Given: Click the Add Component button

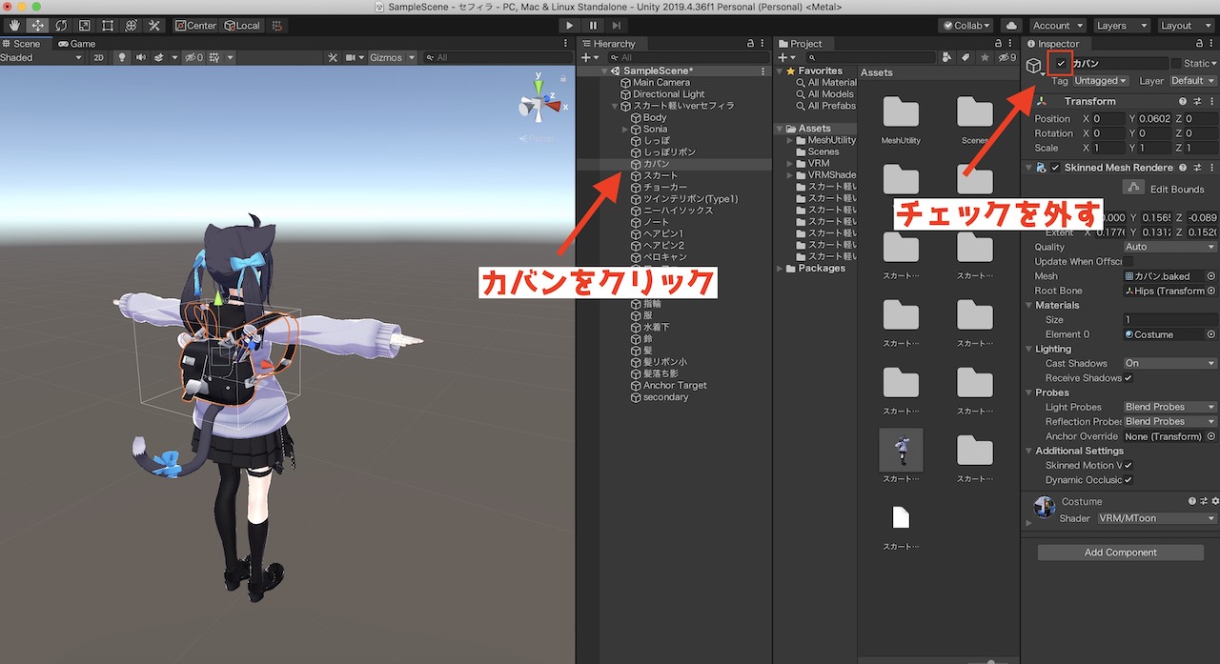Looking at the screenshot, I should pos(1120,552).
